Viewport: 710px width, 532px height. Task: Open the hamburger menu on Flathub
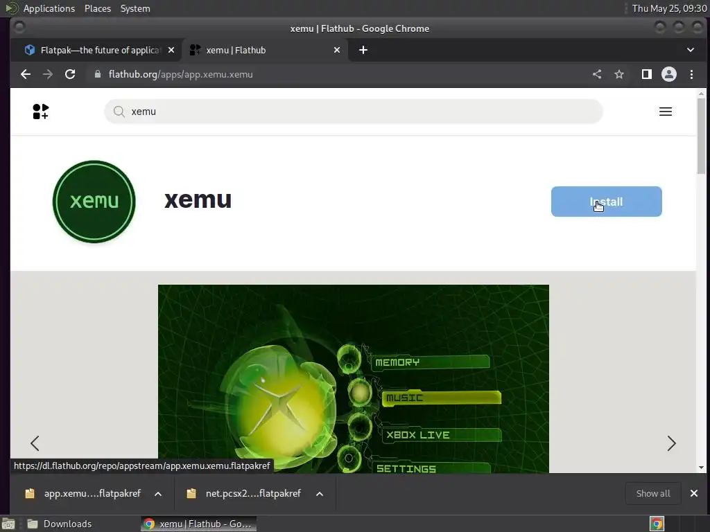pos(665,112)
